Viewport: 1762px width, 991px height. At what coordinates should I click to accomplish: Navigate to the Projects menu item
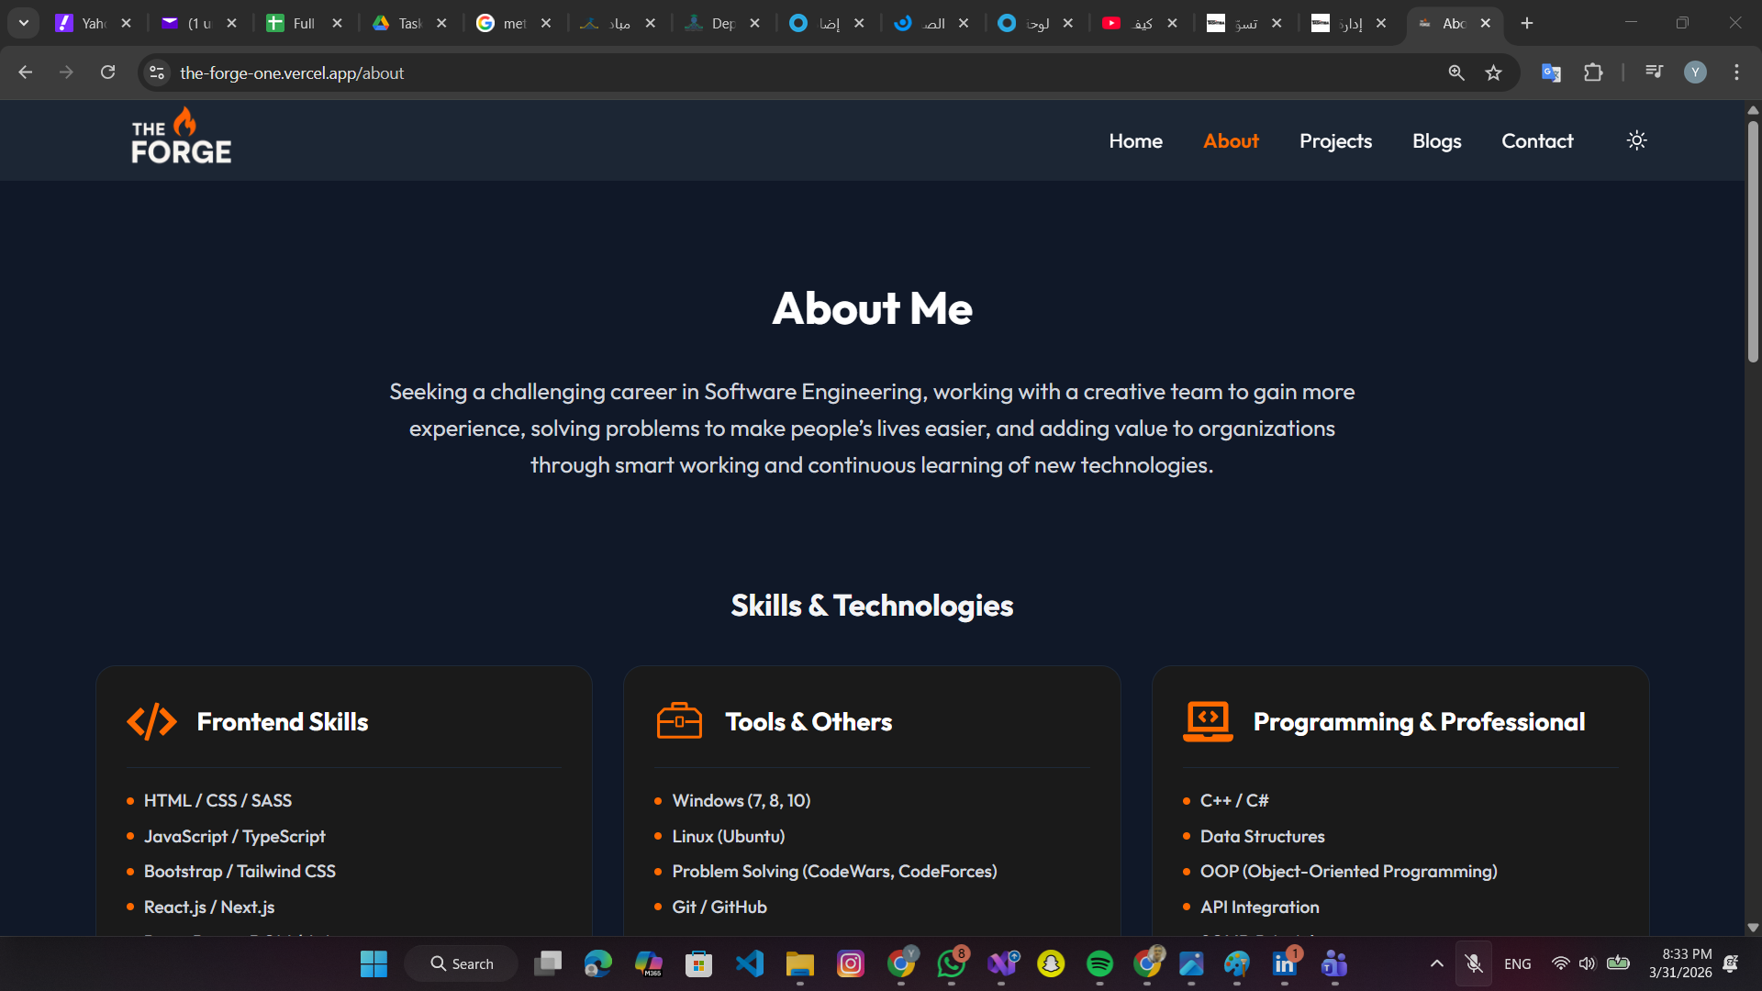click(x=1335, y=140)
